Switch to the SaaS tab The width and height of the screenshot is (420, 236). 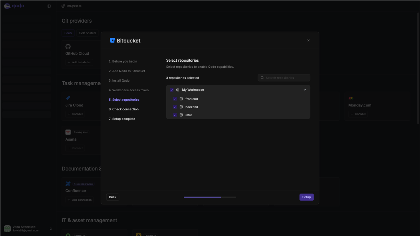pos(68,33)
